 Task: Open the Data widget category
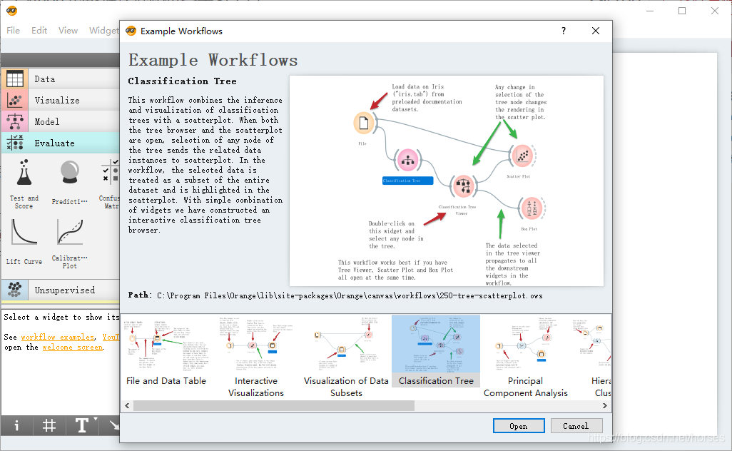(x=61, y=79)
